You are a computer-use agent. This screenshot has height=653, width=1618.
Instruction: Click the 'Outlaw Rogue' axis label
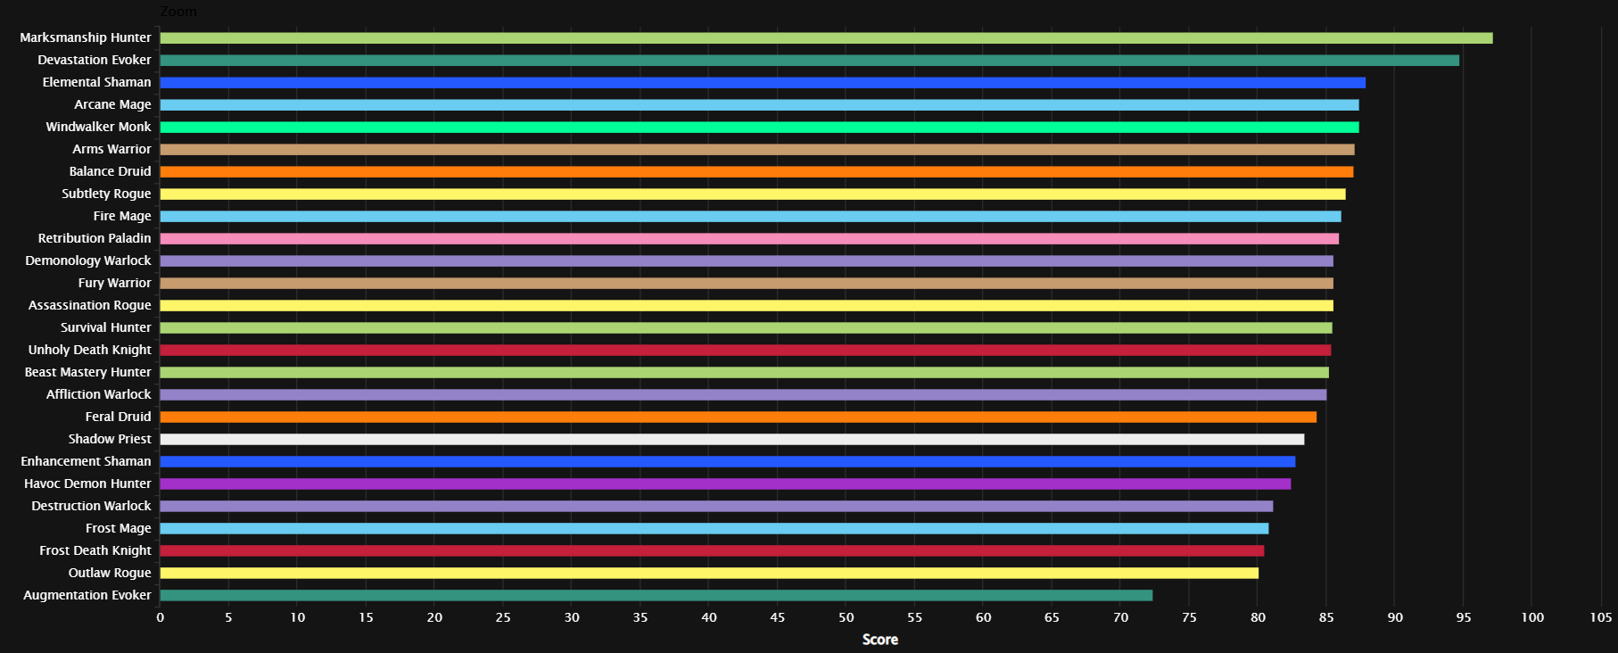tap(110, 573)
